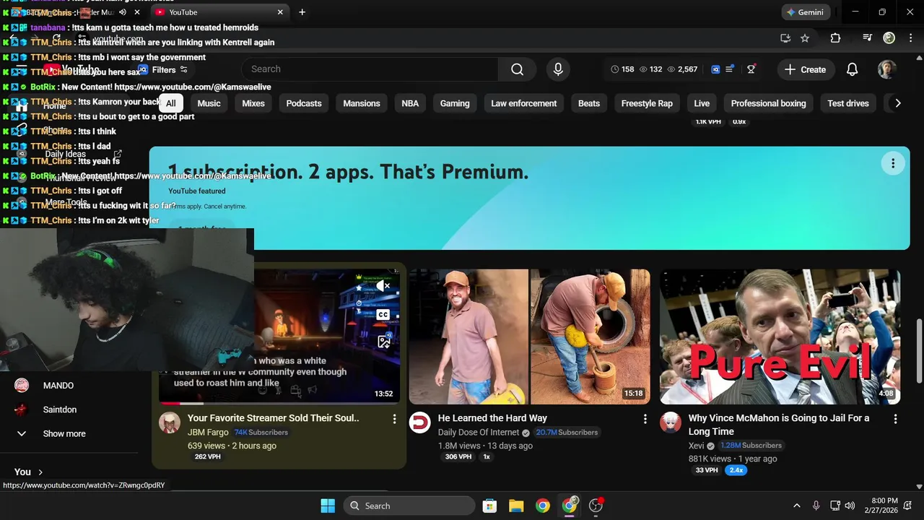Open the media controls icon in Chrome toolbar
This screenshot has width=924, height=520.
click(868, 38)
